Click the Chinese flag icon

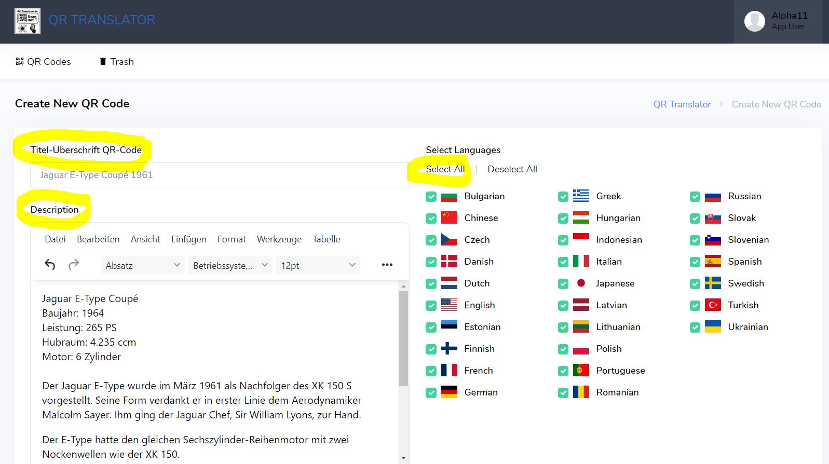449,218
